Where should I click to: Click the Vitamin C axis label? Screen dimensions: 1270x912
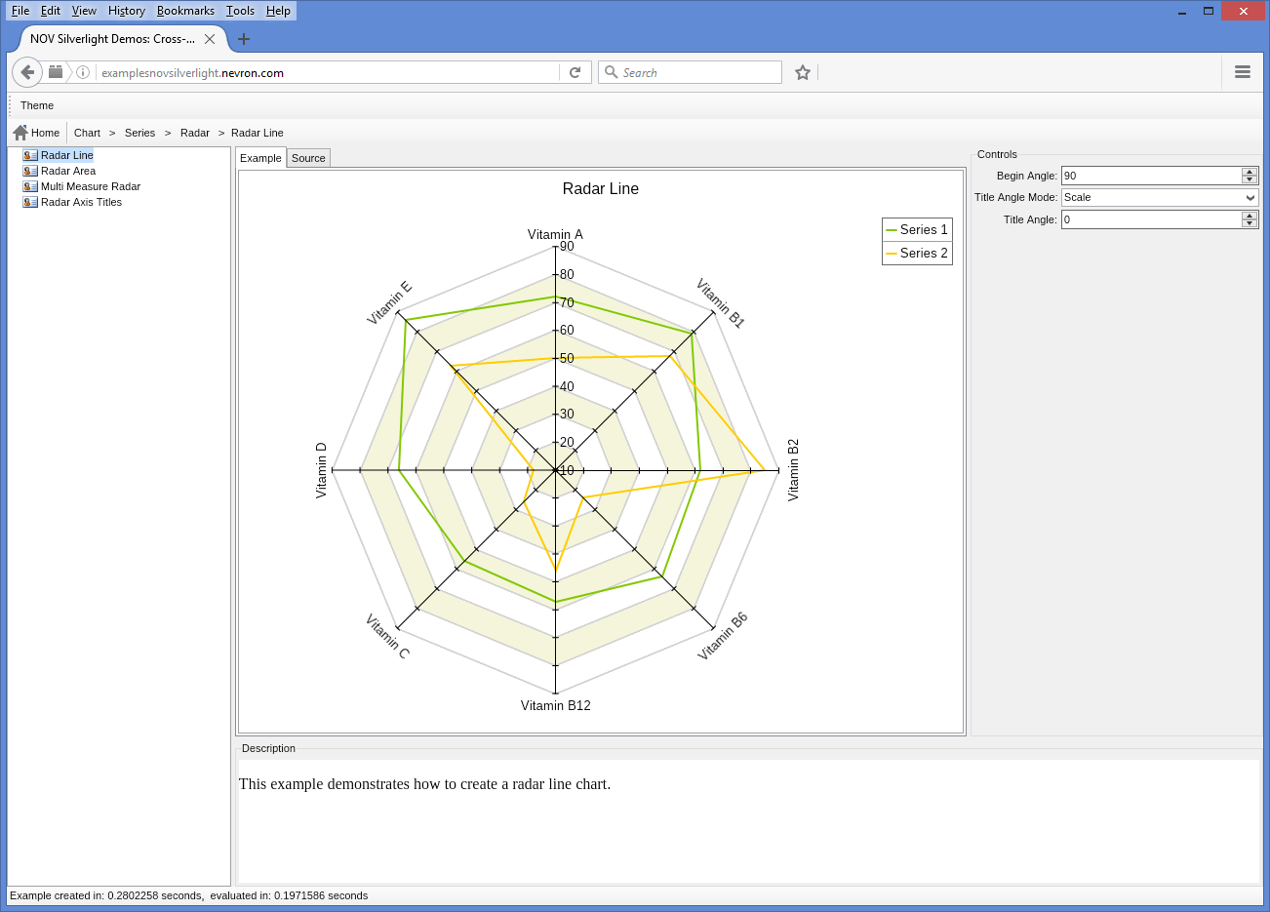[x=387, y=636]
